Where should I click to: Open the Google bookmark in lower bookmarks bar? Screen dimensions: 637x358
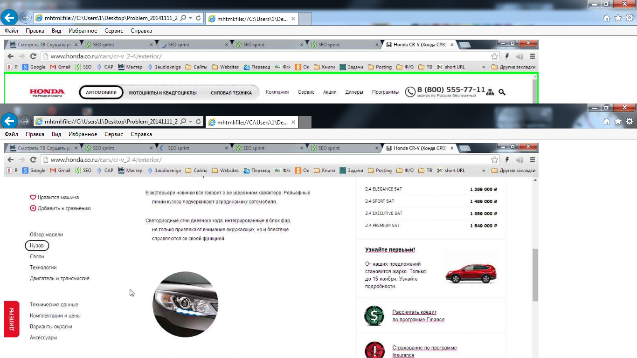(x=34, y=171)
